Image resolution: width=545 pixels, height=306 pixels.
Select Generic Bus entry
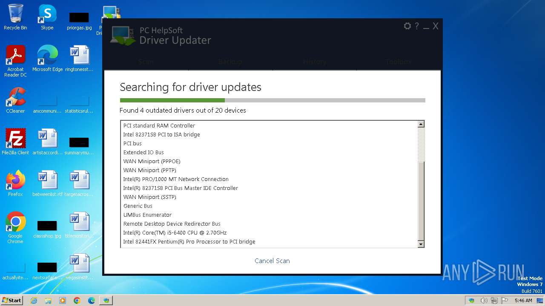[269, 206]
